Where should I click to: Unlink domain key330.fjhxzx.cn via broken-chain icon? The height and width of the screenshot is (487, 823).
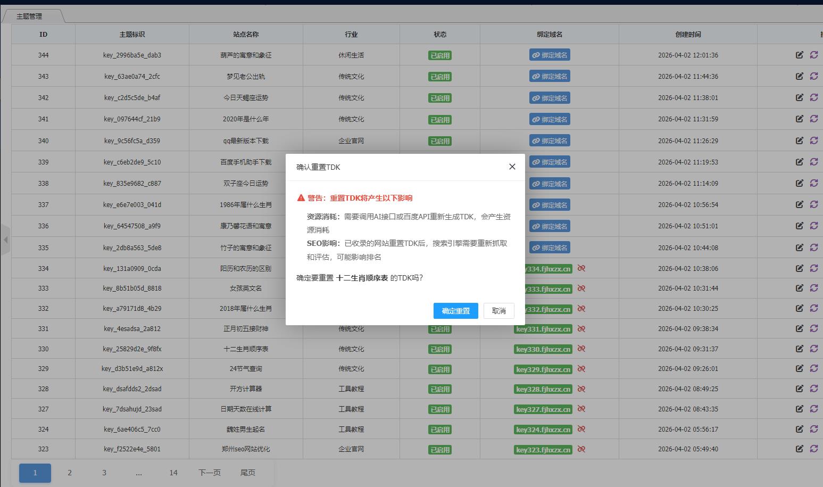point(581,349)
